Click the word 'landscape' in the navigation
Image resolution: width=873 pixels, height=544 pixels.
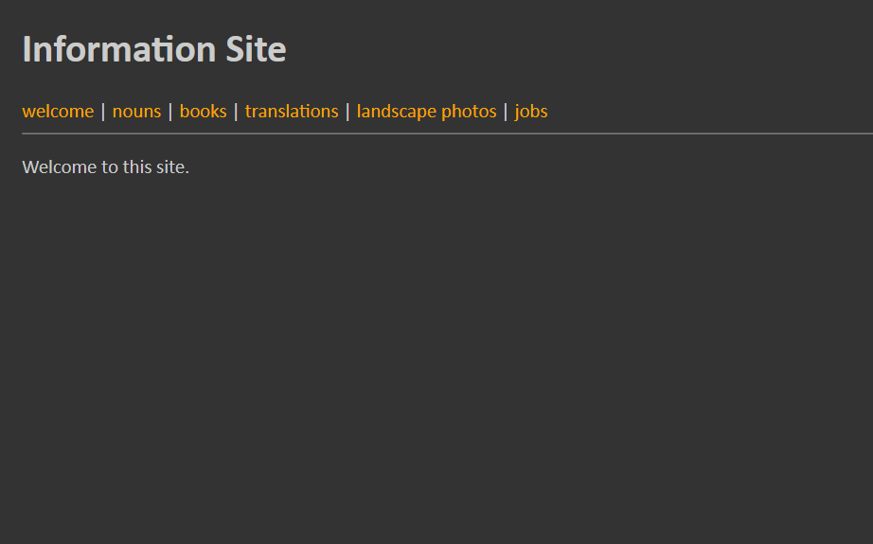397,112
